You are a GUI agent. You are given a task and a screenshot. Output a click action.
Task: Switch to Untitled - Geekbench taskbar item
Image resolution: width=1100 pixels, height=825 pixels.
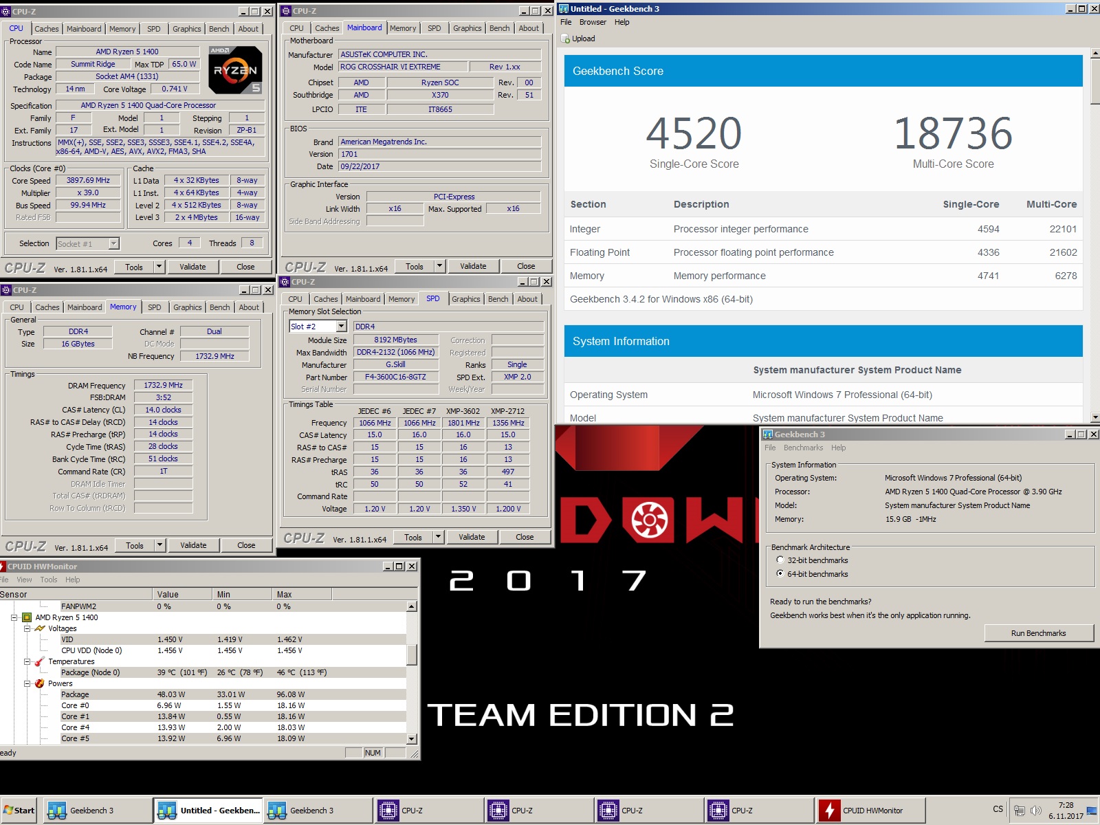208,811
